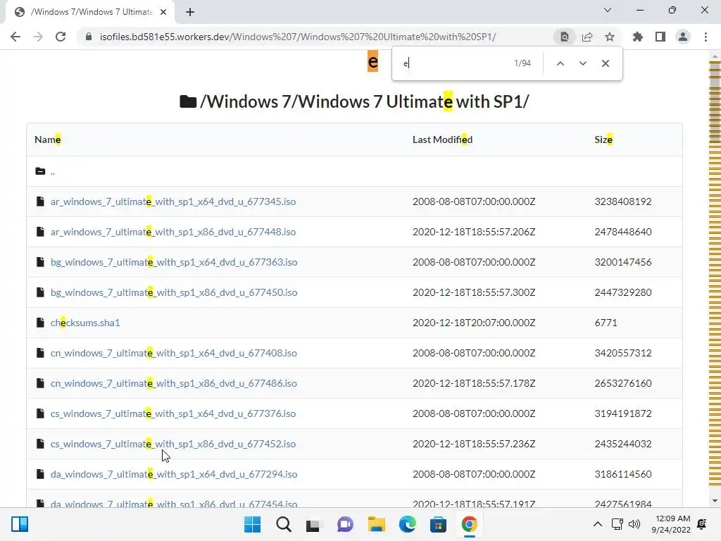This screenshot has height=541, width=721.
Task: Toggle the browser side panel
Action: (660, 37)
